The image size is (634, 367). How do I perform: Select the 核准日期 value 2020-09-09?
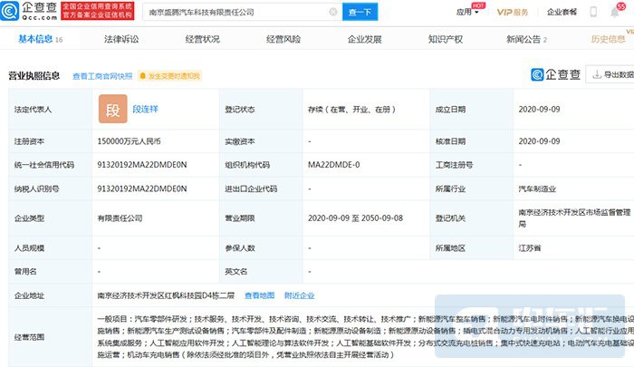540,141
